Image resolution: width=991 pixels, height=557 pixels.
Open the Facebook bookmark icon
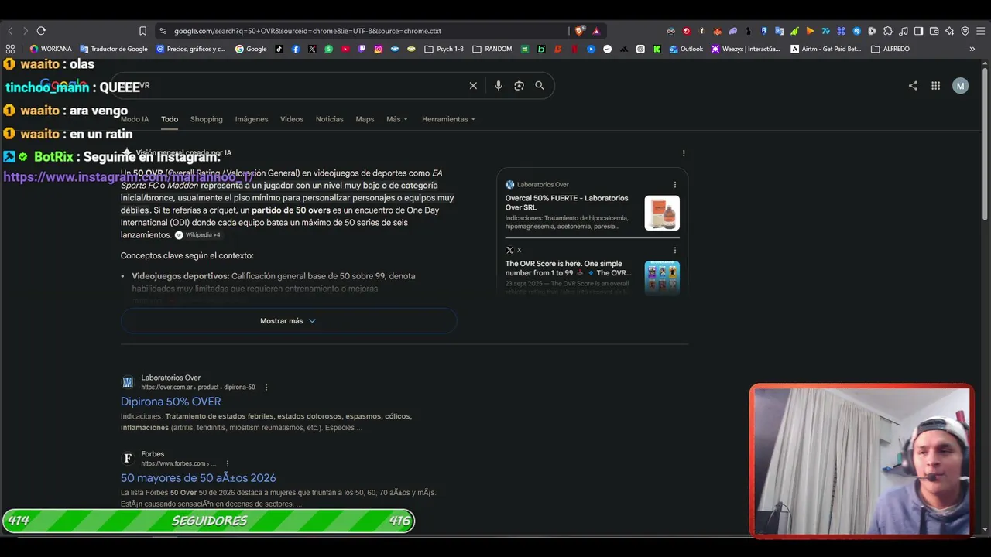(296, 49)
